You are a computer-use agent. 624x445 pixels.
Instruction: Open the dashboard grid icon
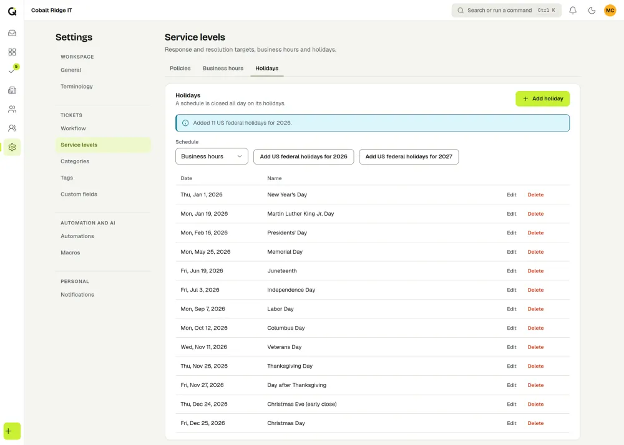[12, 52]
